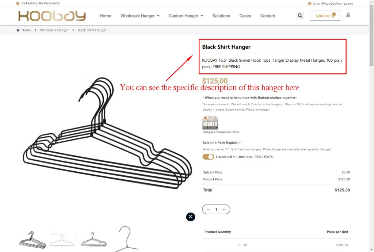
Task: Click the quantity input field
Action: point(216,209)
